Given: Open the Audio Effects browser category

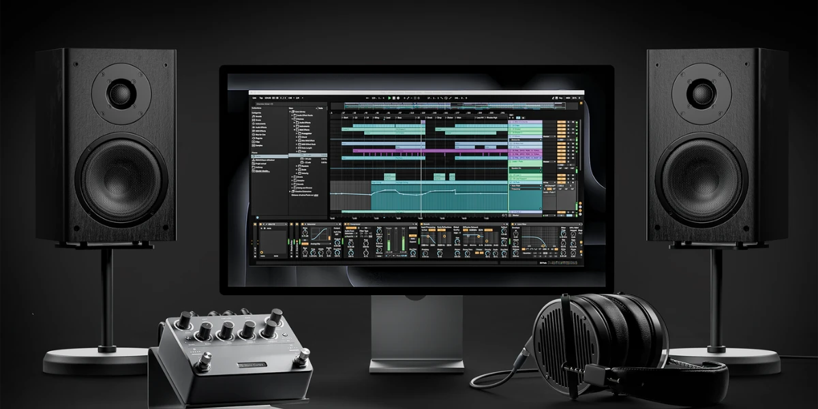Looking at the screenshot, I should (x=260, y=127).
